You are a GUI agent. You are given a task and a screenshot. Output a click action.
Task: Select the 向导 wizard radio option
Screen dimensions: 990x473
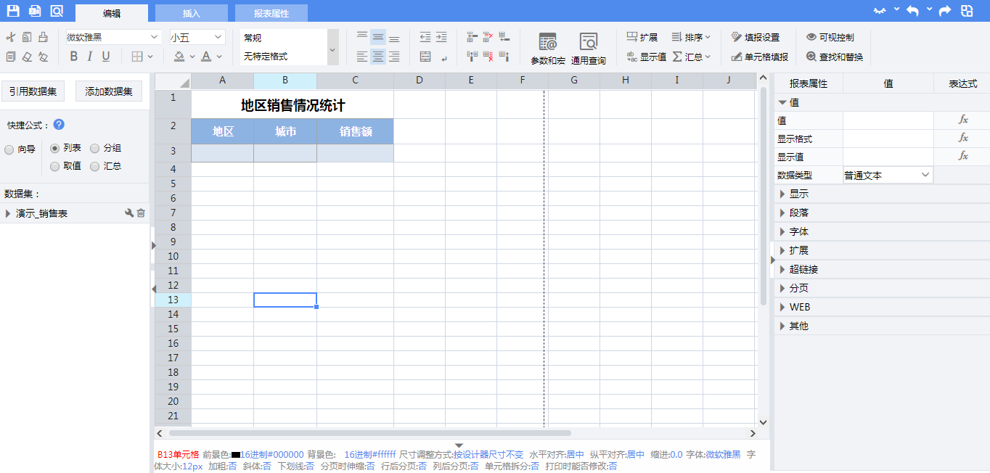[9, 149]
